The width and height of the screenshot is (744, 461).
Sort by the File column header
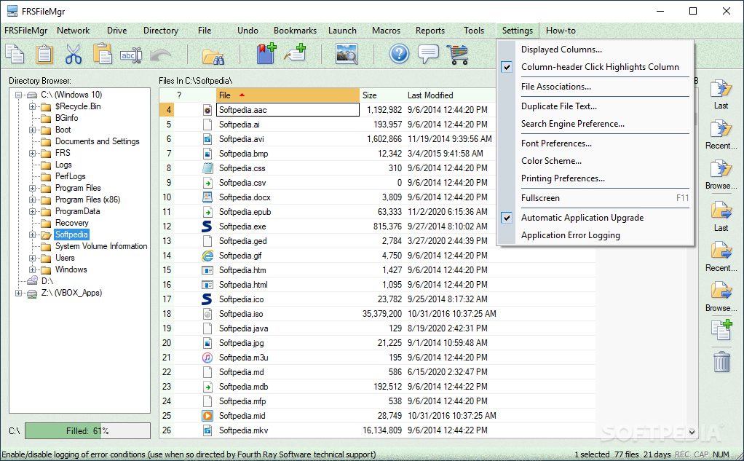coord(288,95)
